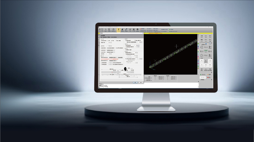254x142 pixels.
Task: Click the new file icon in the toolbar
Action: coord(100,30)
